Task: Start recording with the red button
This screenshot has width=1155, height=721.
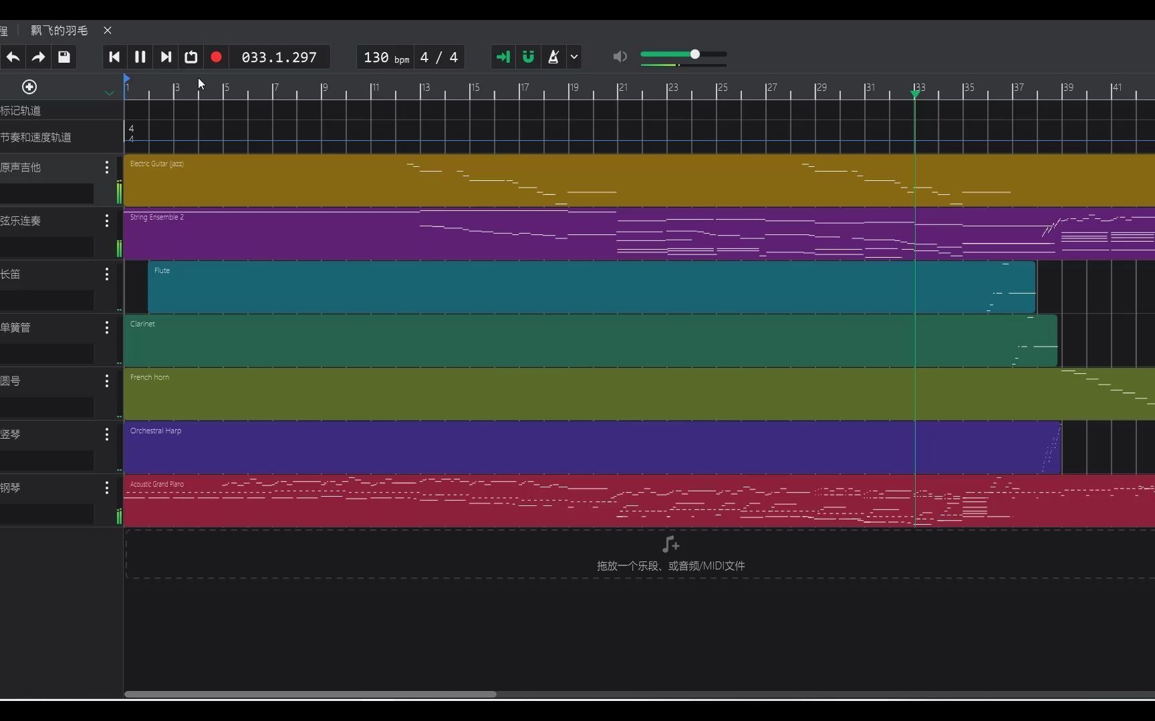Action: (x=216, y=57)
